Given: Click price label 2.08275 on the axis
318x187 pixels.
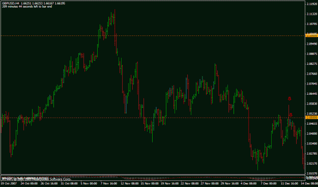Looking at the screenshot, I should (312, 64).
